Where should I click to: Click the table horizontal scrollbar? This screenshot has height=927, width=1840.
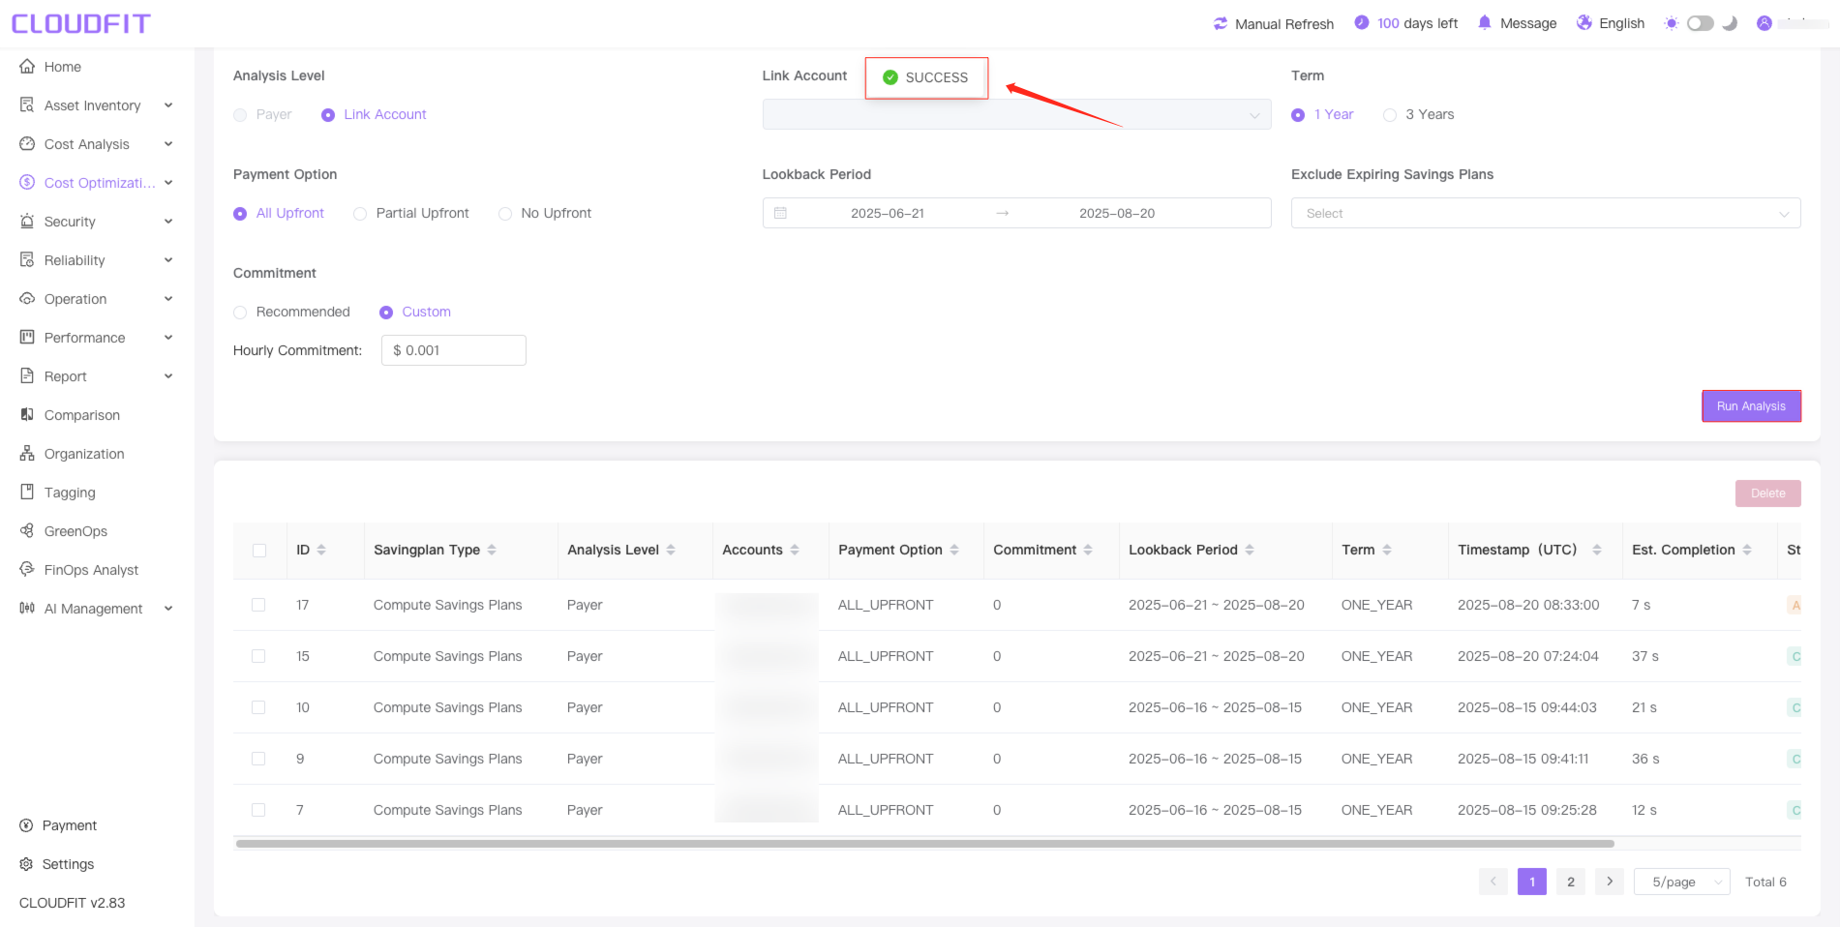click(924, 844)
